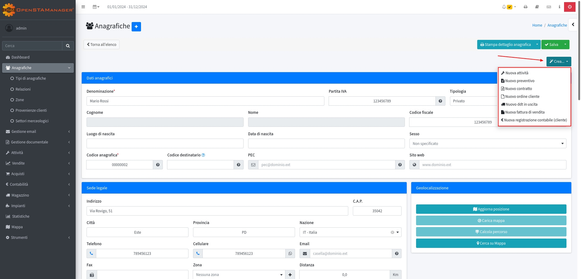This screenshot has height=279, width=581.
Task: Click the Aggiorna posizione button
Action: 491,209
